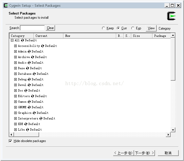Click the View button
This screenshot has height=161, width=184.
click(151, 28)
